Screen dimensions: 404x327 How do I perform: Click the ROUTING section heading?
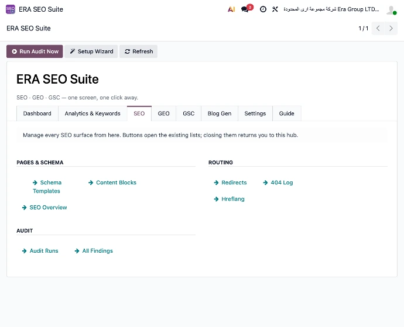click(221, 163)
